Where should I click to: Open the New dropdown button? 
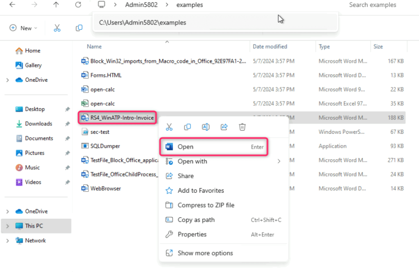24,28
